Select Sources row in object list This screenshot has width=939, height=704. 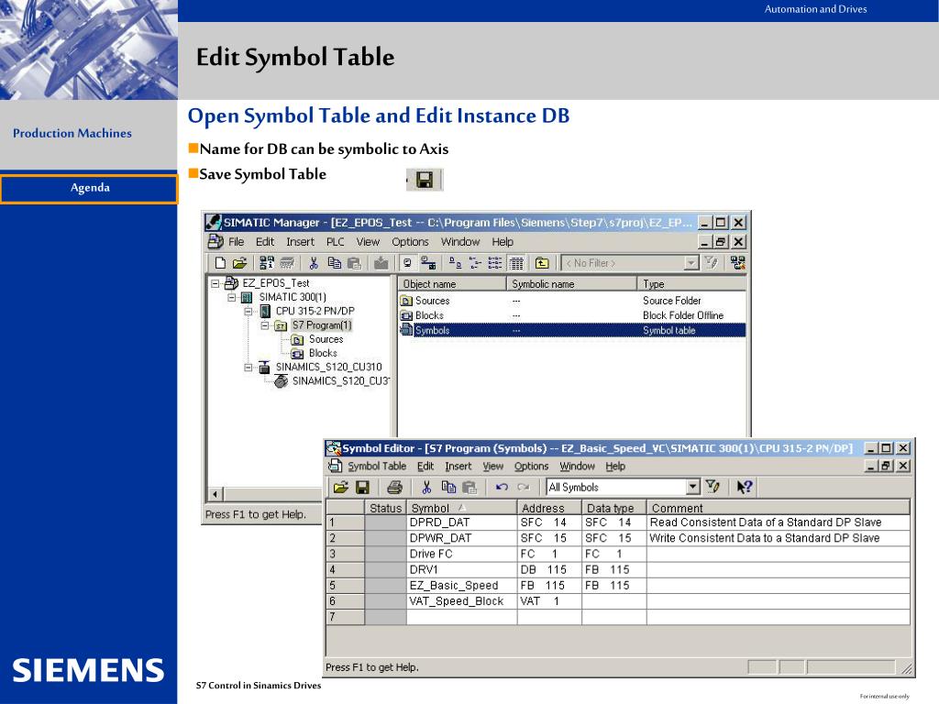pyautogui.click(x=572, y=301)
